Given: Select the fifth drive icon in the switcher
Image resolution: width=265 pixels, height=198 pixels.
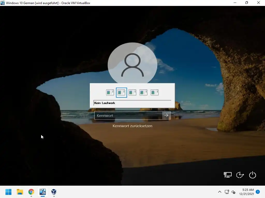Looking at the screenshot, I should click(154, 93).
